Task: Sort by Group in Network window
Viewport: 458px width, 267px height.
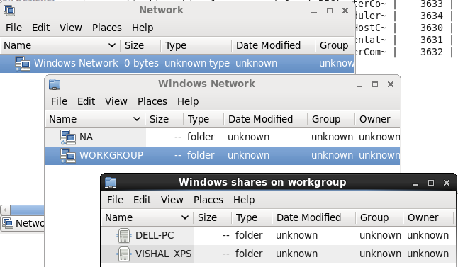Action: [335, 45]
